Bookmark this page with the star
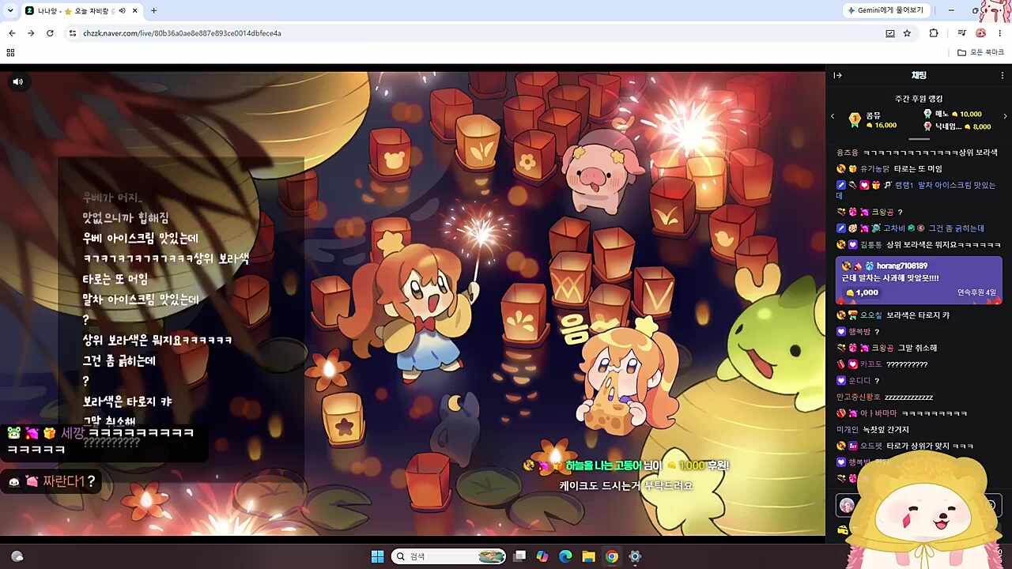This screenshot has width=1012, height=569. pos(907,33)
